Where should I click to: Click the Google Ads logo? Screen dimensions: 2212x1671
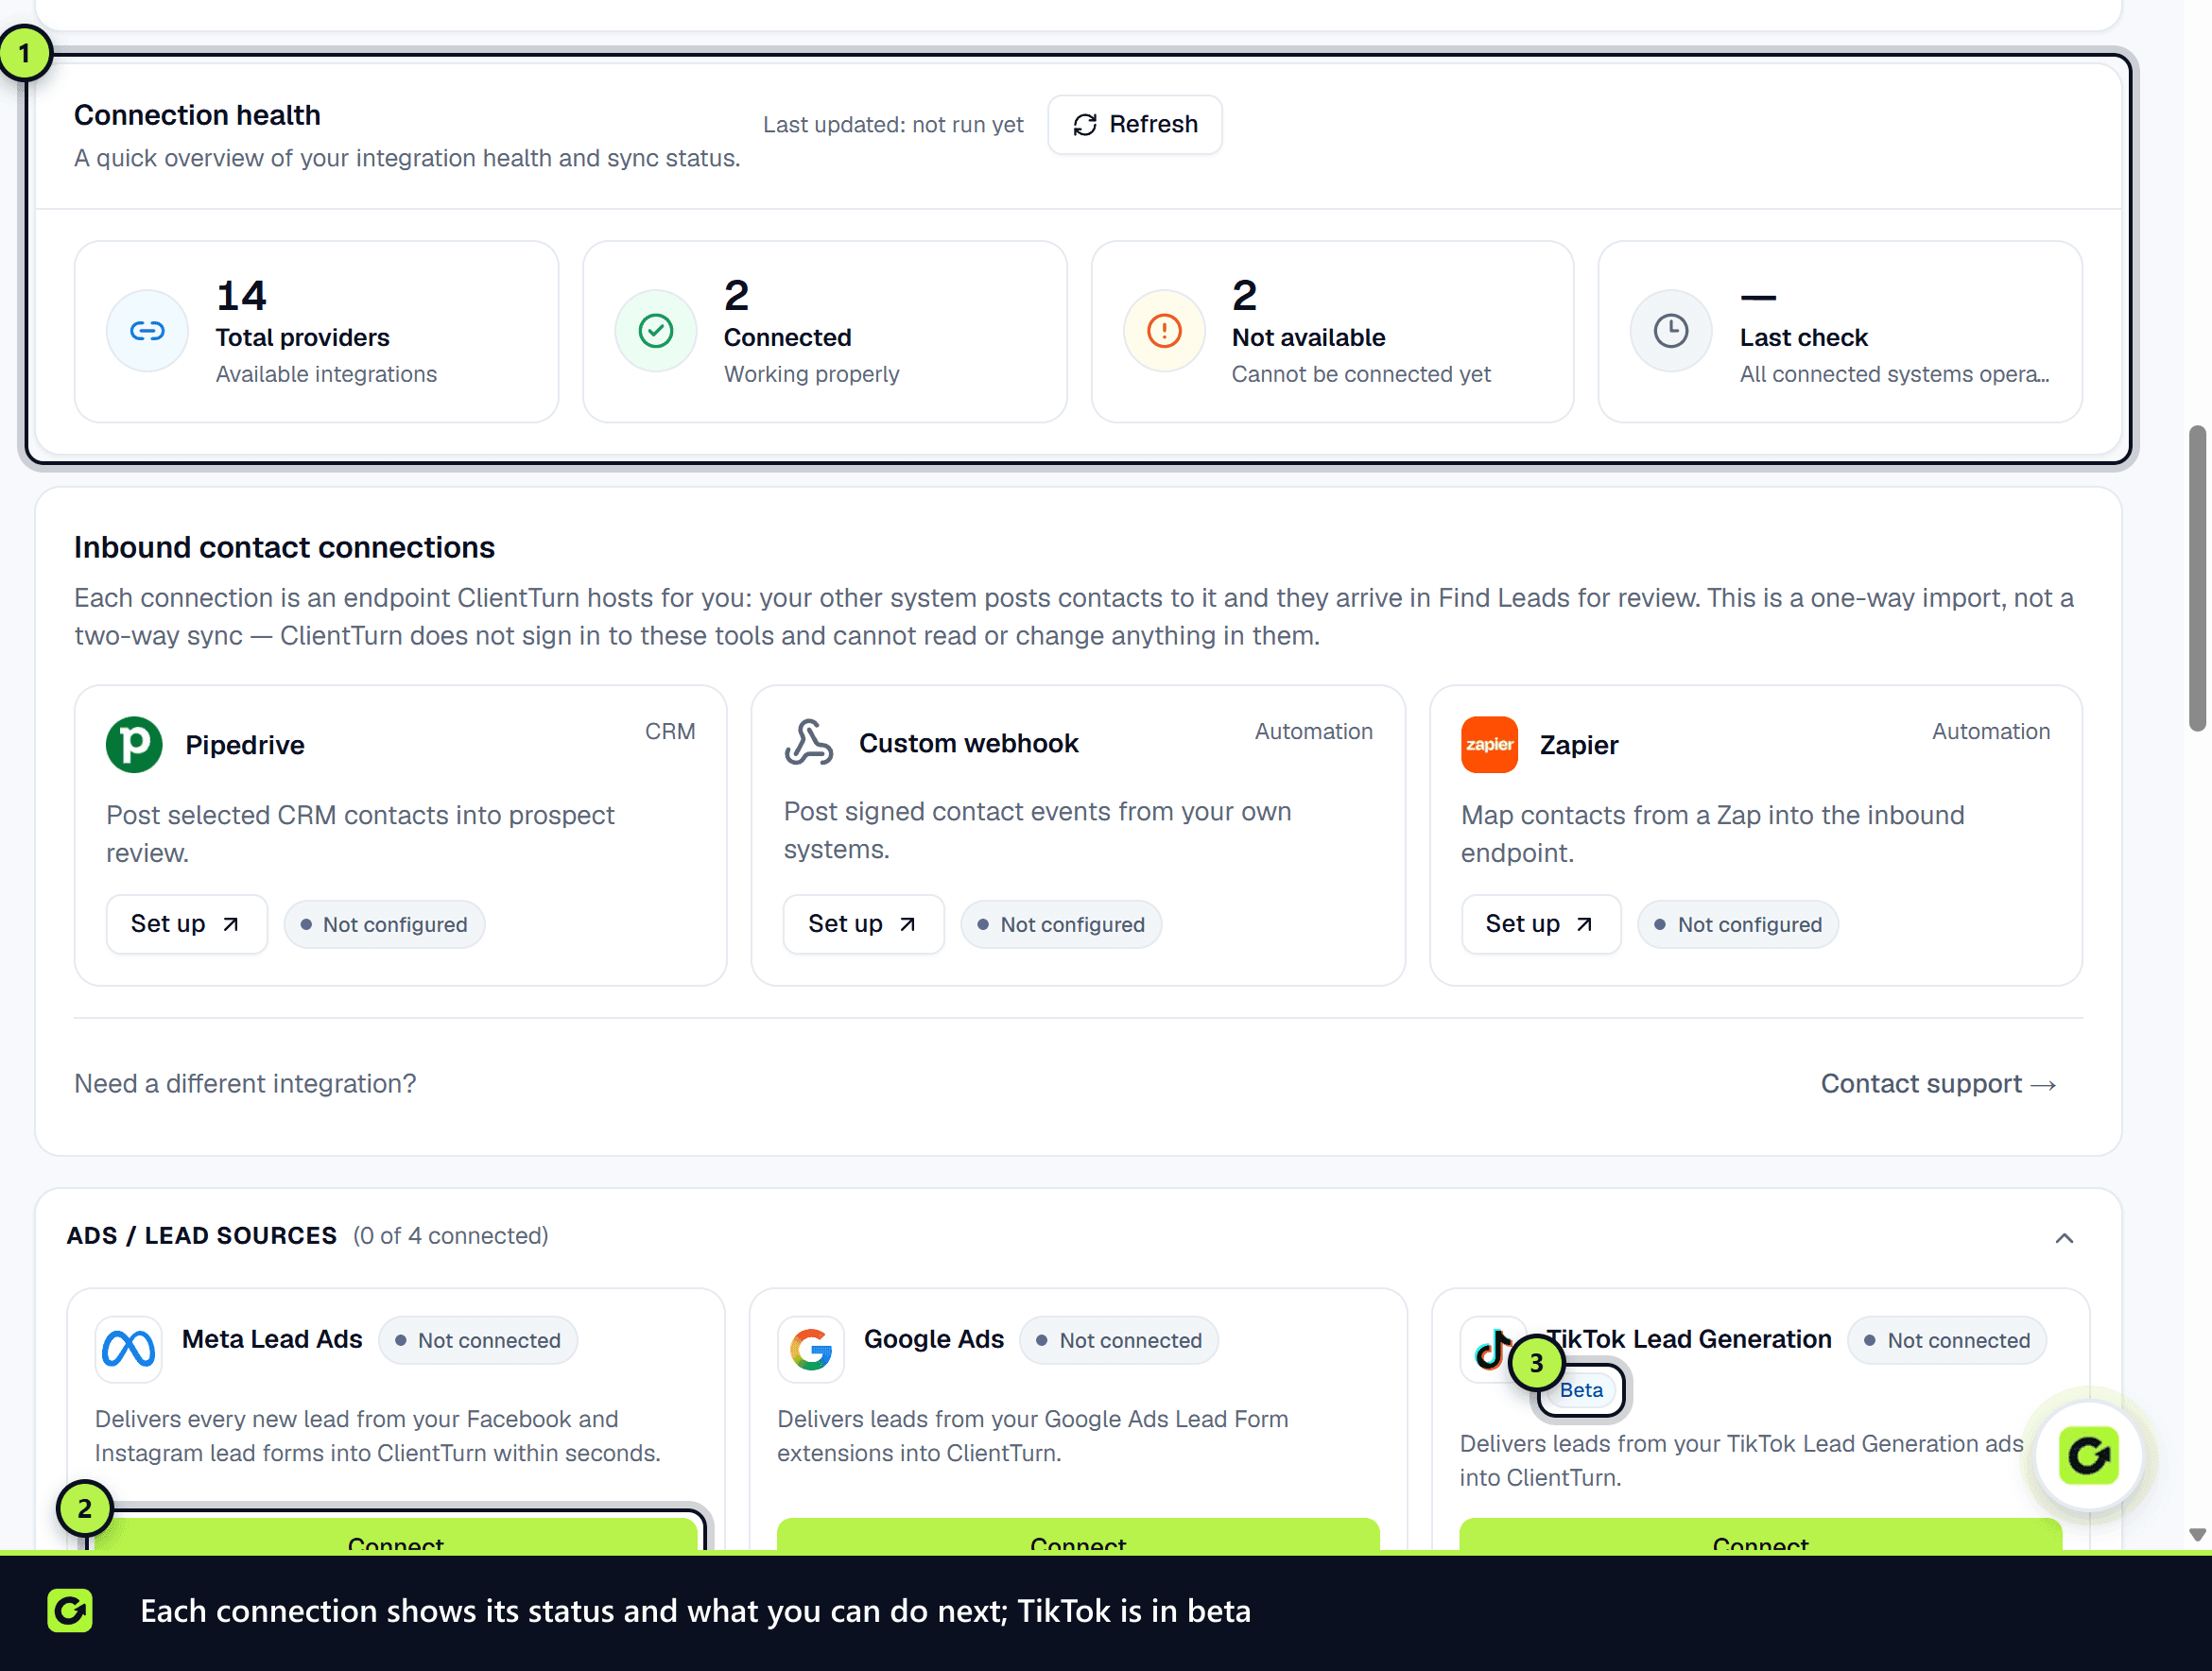(810, 1349)
